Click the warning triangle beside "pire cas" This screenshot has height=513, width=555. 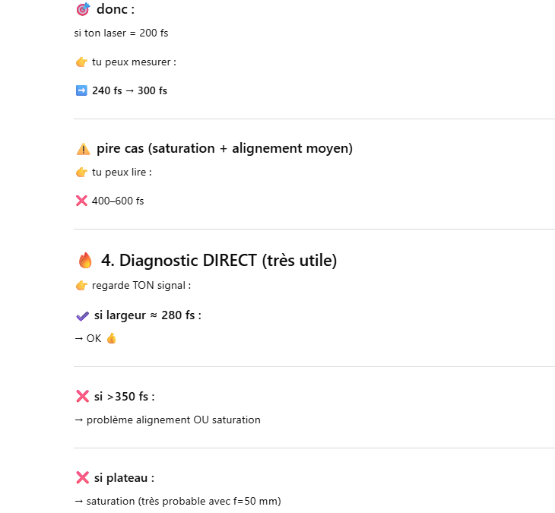click(x=83, y=149)
